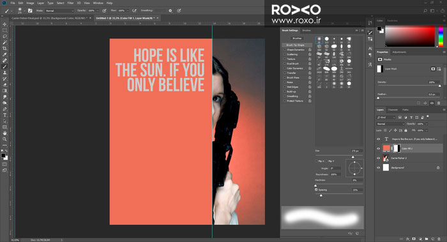Open the layer Fill dropdown arrow
The height and width of the screenshot is (242, 447).
pos(427,130)
